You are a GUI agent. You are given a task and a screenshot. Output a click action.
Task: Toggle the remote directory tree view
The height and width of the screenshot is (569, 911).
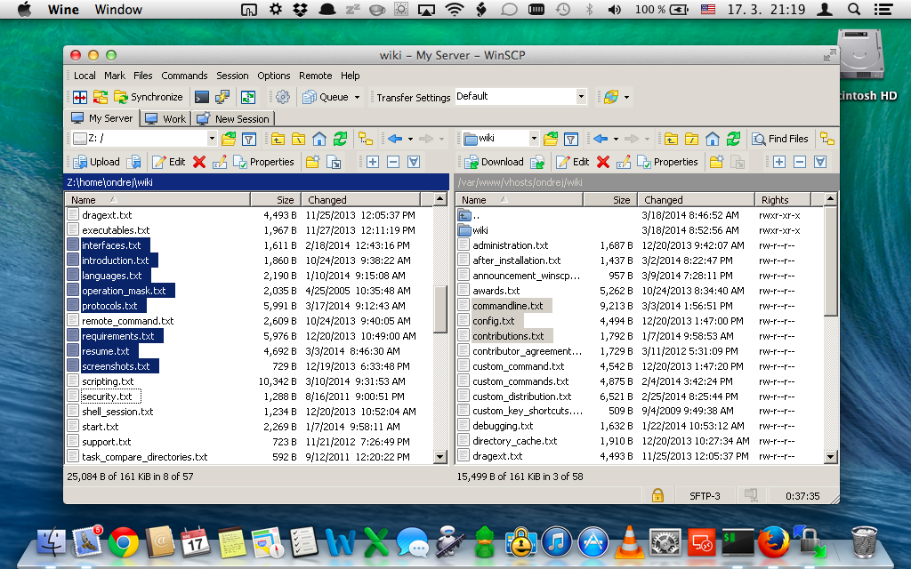pos(826,139)
